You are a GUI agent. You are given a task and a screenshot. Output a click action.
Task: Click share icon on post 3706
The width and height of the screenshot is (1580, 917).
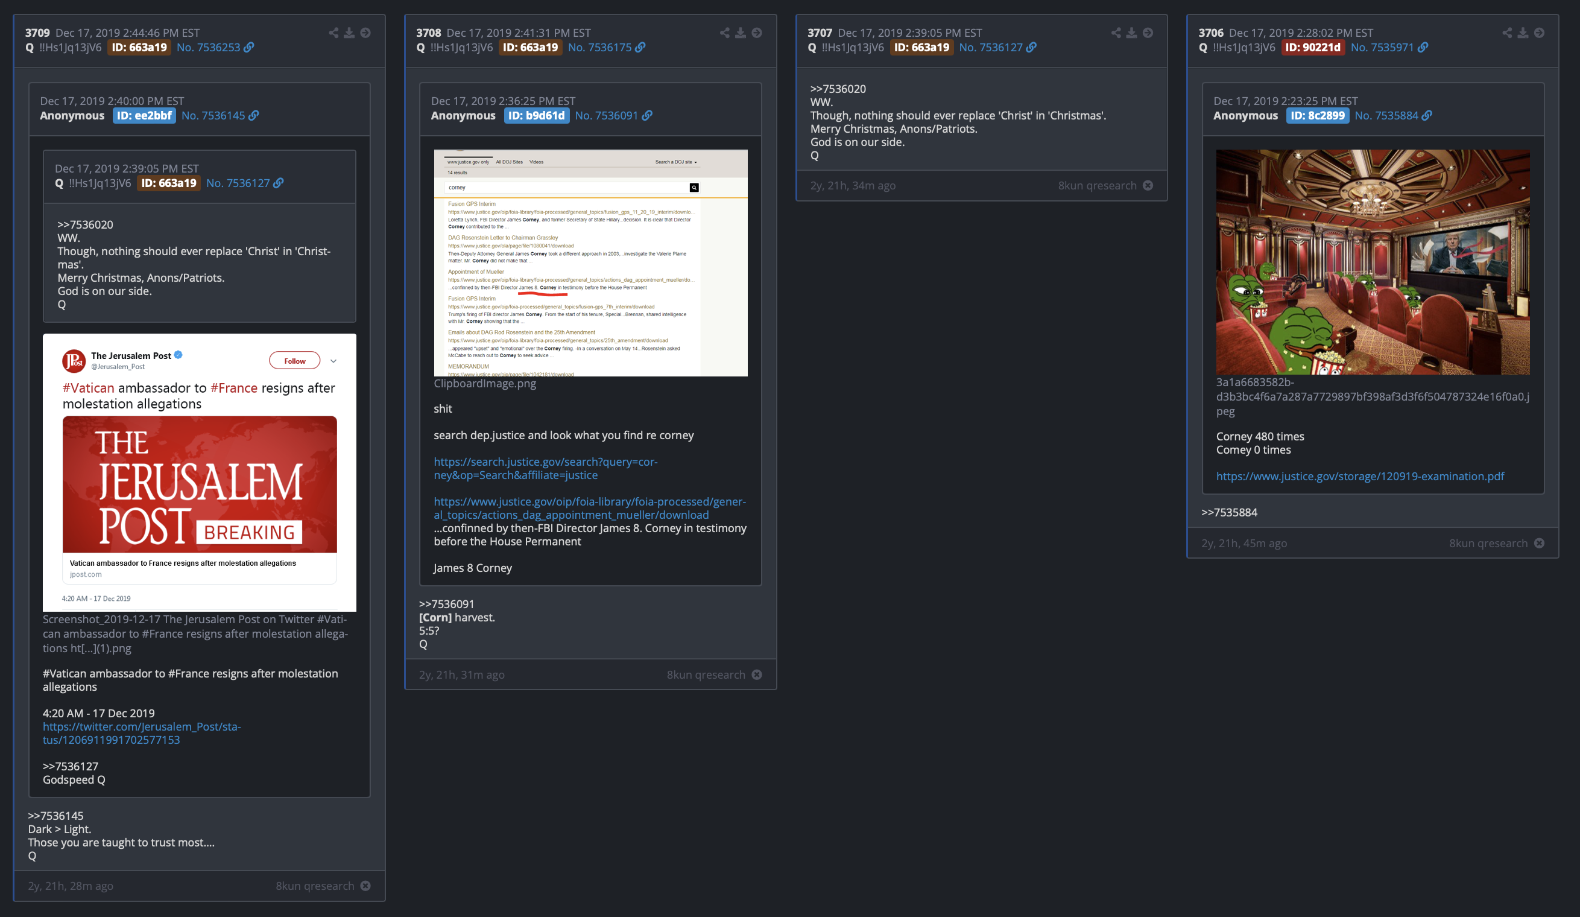pos(1507,33)
